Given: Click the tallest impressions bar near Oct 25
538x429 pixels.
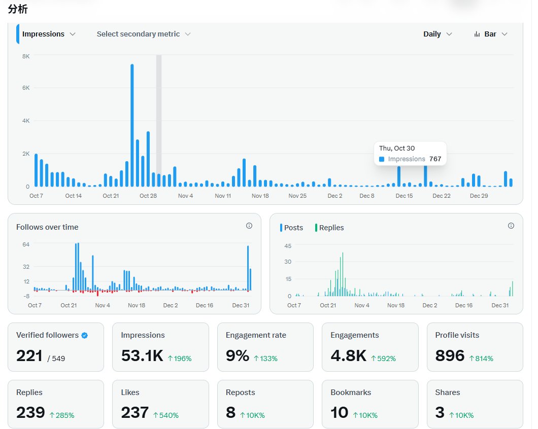Looking at the screenshot, I should click(132, 126).
